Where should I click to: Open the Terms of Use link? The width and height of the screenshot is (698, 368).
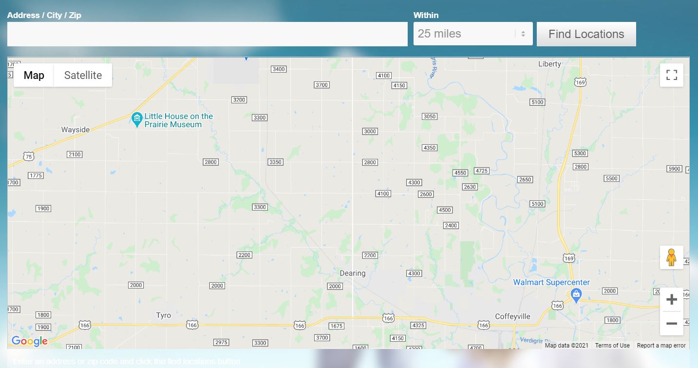point(612,346)
